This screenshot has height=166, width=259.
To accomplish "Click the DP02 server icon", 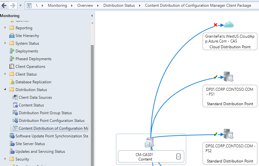I will [228, 134].
